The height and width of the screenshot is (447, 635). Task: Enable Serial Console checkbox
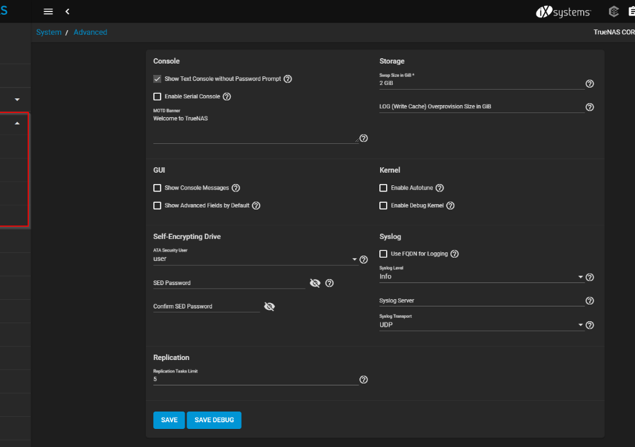coord(157,96)
